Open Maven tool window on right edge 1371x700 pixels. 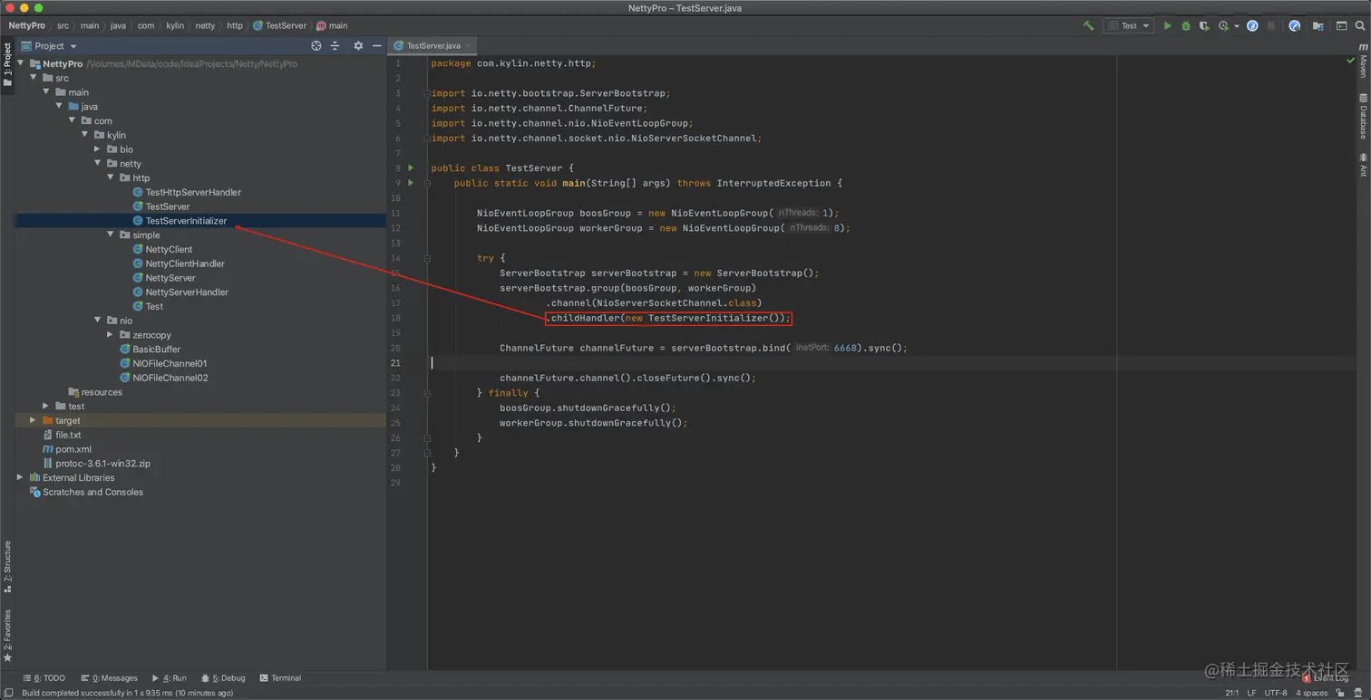click(x=1363, y=60)
